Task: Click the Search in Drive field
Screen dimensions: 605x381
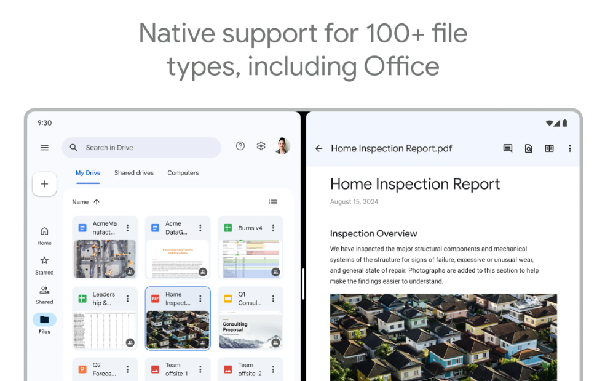Action: click(x=141, y=148)
